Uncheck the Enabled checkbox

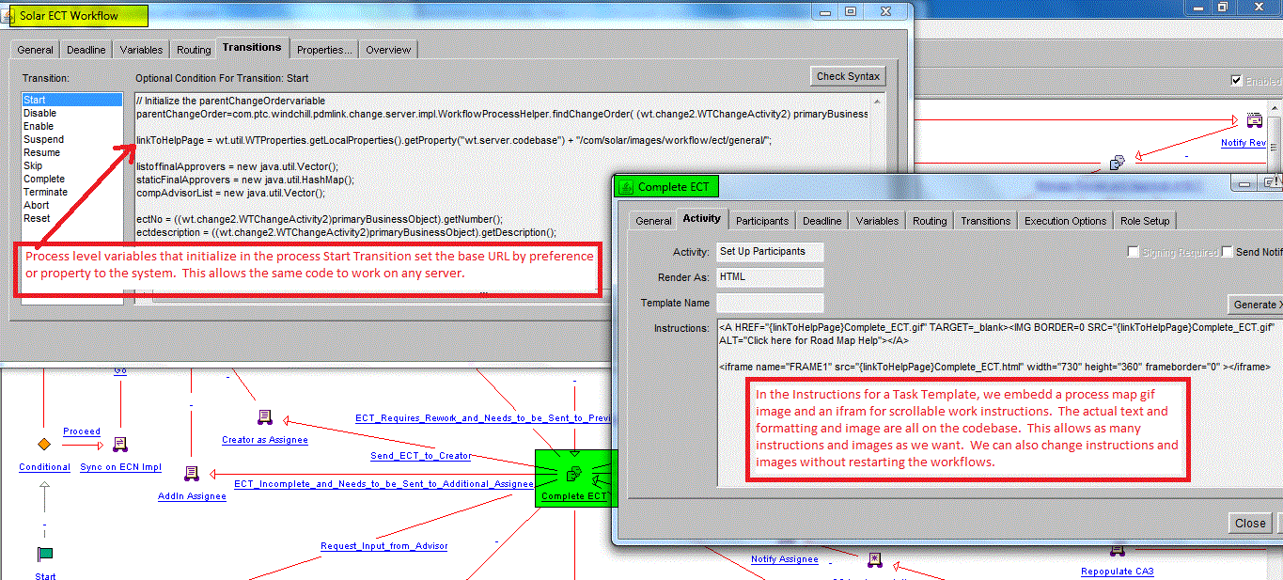click(x=1237, y=79)
